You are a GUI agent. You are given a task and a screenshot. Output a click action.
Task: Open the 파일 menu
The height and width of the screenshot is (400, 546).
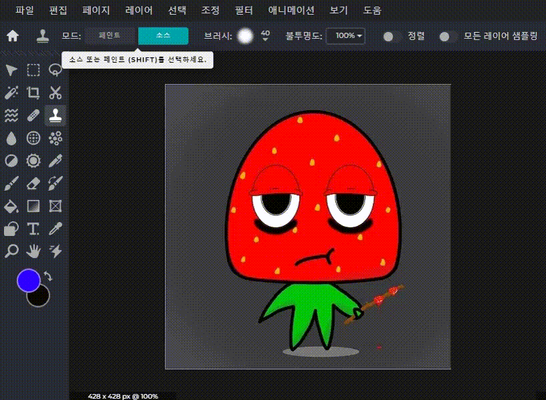tap(25, 10)
